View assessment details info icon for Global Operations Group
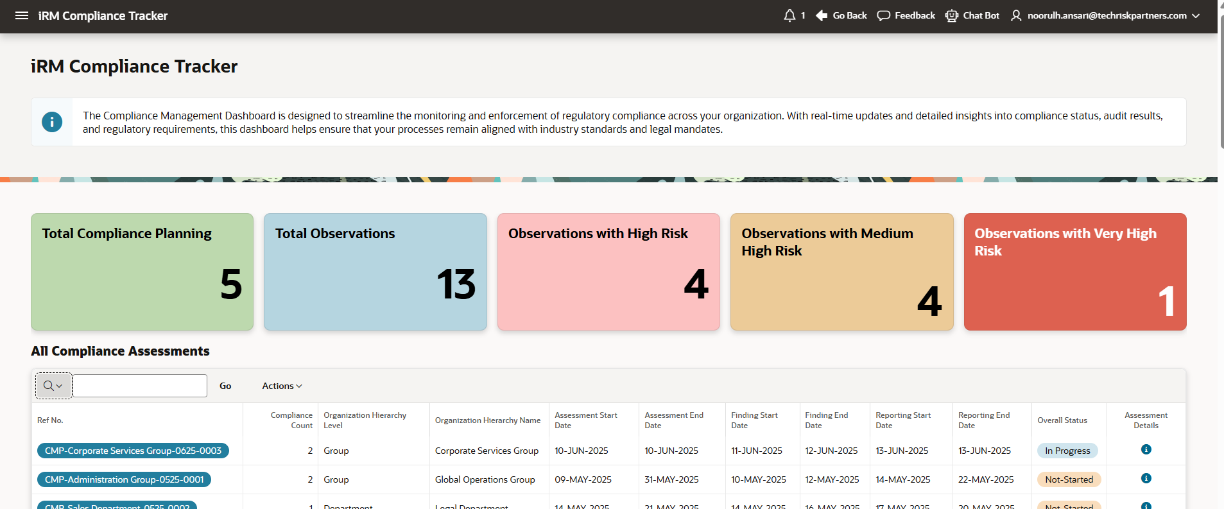The image size is (1224, 509). click(x=1146, y=478)
